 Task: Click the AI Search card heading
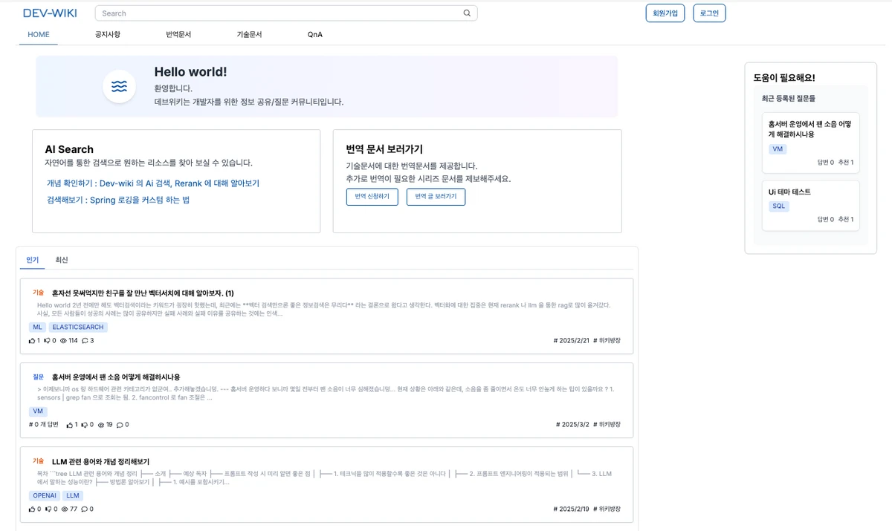pyautogui.click(x=69, y=149)
